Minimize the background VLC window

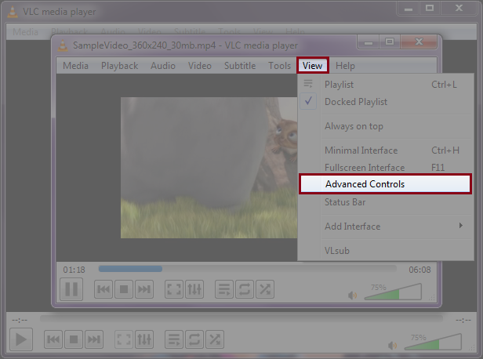[409, 7]
